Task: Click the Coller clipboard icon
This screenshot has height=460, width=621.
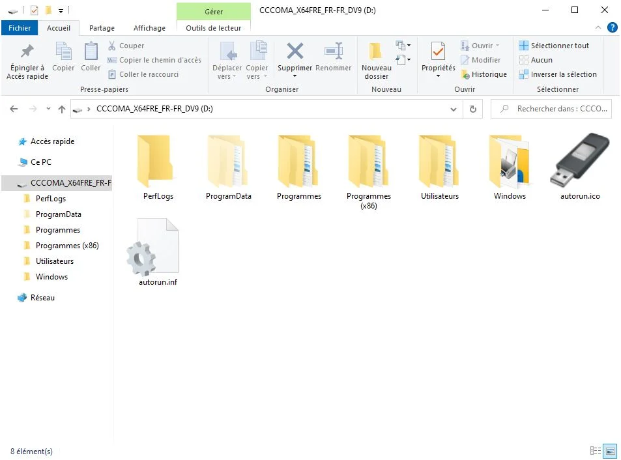Action: [91, 57]
